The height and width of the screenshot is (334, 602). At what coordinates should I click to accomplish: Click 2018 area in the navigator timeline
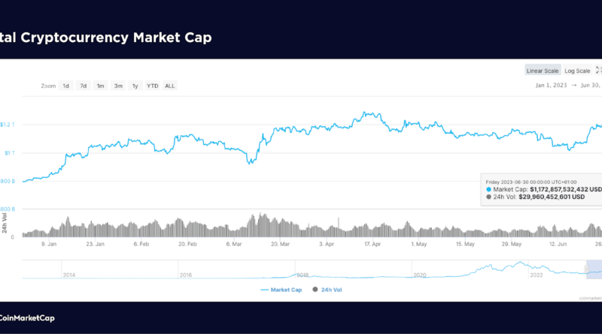pyautogui.click(x=303, y=275)
